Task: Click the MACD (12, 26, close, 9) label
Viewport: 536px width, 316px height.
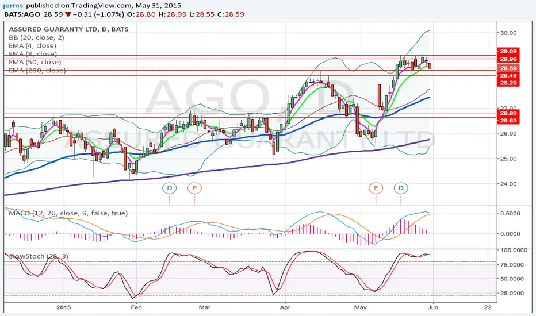Action: (x=68, y=213)
